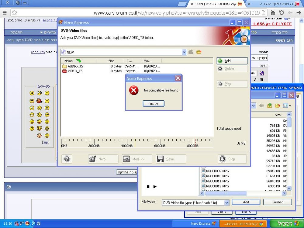
Task: Click the browser reload icon
Action: click(282, 13)
